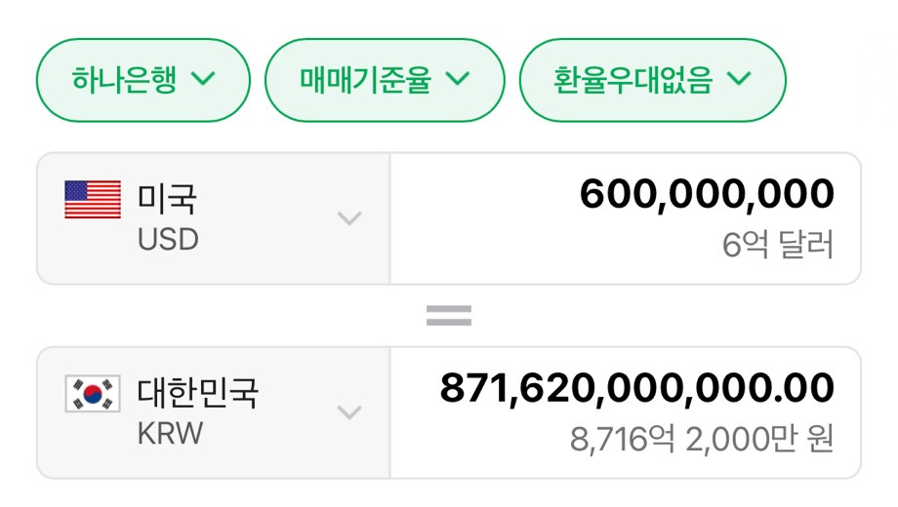Click the chevron arrow beside 매매기준율
The image size is (898, 507).
(459, 79)
